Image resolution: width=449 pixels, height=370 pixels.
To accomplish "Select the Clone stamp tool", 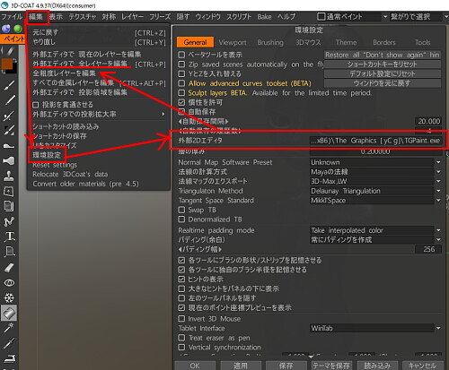I will [9, 176].
